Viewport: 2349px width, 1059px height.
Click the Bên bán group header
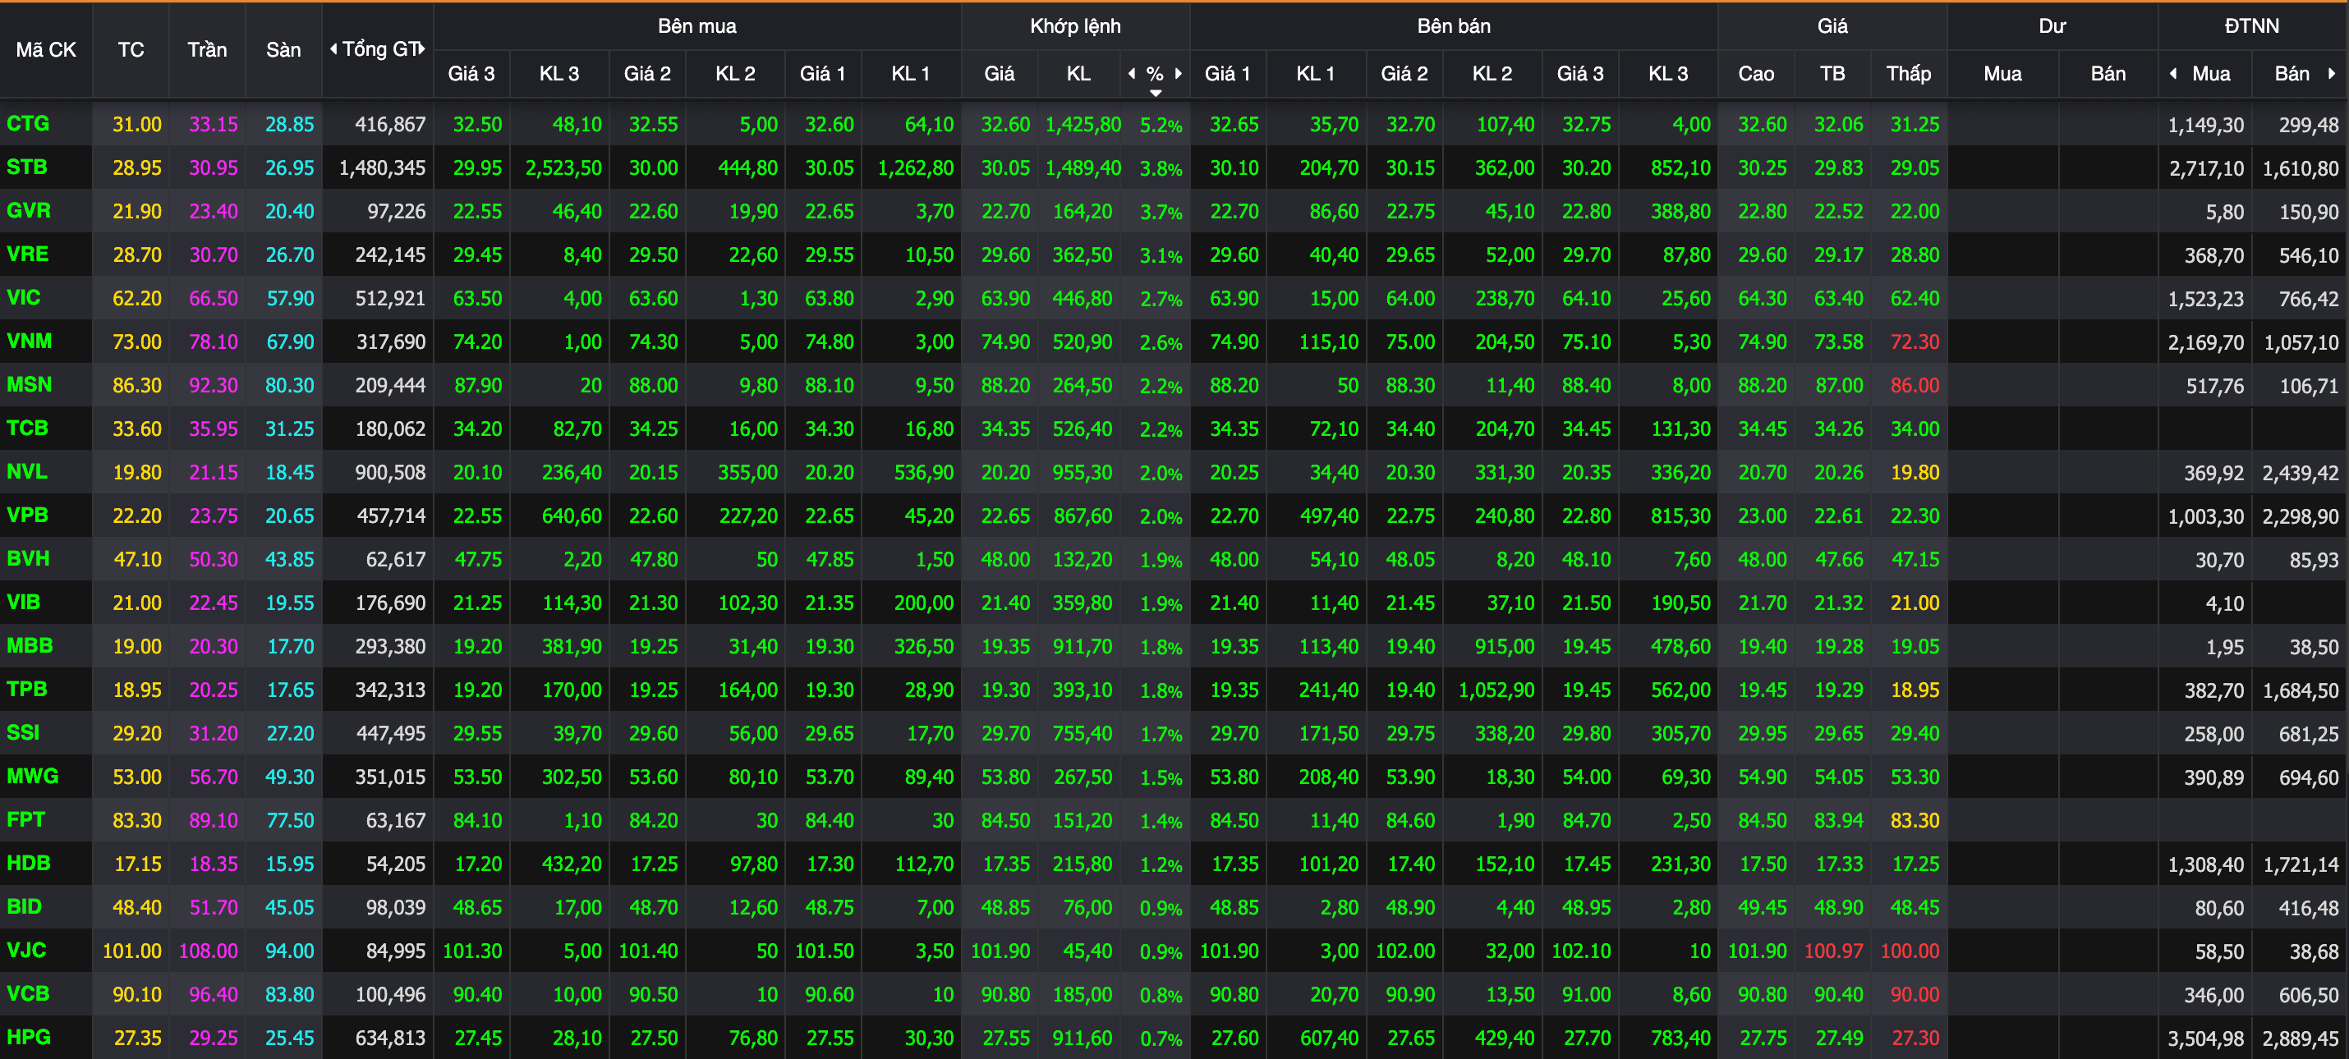(x=1454, y=25)
